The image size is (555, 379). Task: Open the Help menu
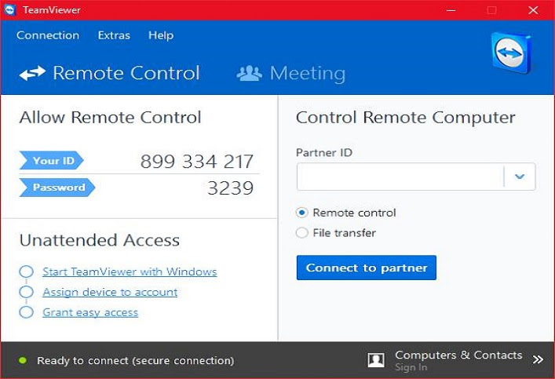pos(161,35)
